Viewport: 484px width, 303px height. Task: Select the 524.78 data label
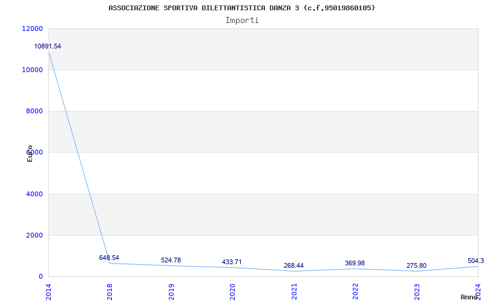tap(171, 260)
